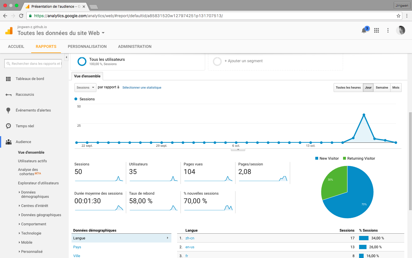Click the New Visitor blue legend swatch
Image resolution: width=412 pixels, height=258 pixels.
317,158
